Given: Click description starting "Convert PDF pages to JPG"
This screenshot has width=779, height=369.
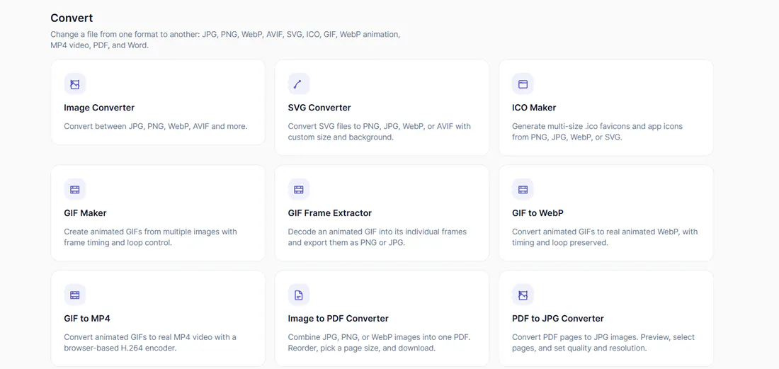Looking at the screenshot, I should point(603,342).
